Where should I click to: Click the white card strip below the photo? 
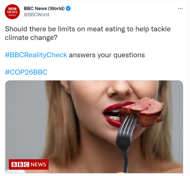(94, 174)
